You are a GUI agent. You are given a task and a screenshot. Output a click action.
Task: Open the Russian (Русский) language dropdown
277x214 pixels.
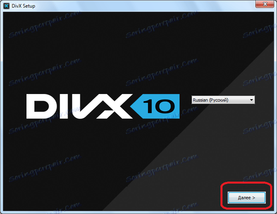[223, 100]
